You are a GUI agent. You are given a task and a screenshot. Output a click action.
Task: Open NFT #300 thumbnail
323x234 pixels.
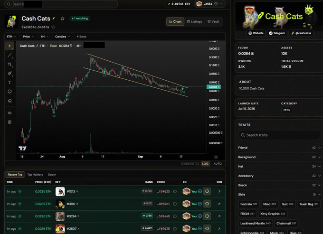[x=60, y=204]
